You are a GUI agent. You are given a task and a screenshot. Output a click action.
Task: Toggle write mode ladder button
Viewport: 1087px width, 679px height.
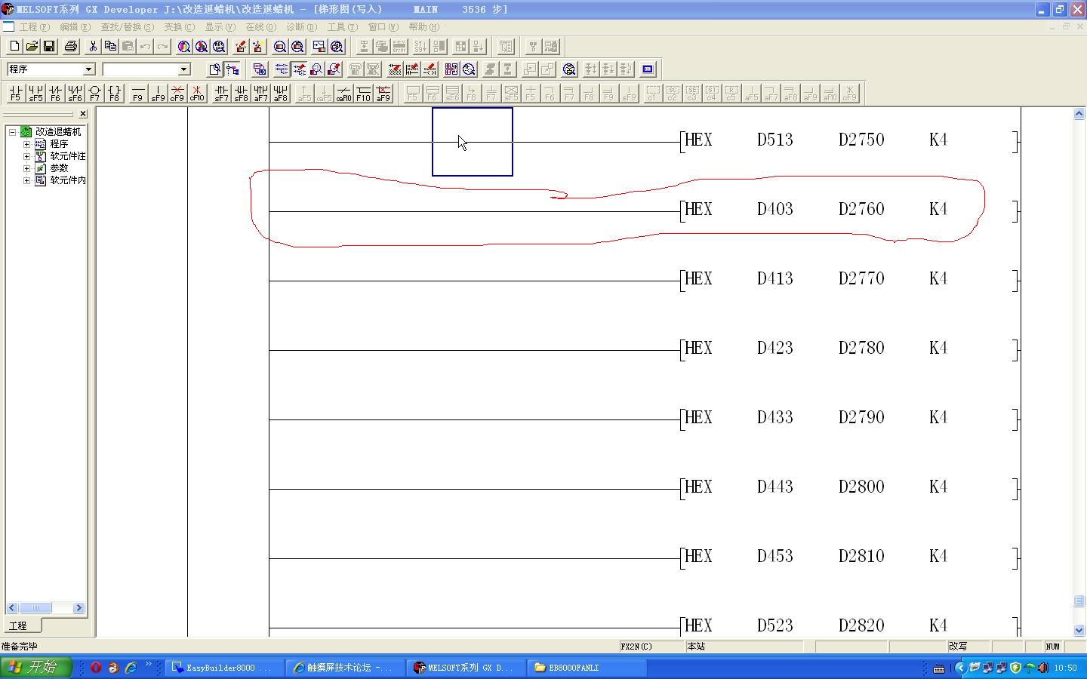[x=299, y=69]
